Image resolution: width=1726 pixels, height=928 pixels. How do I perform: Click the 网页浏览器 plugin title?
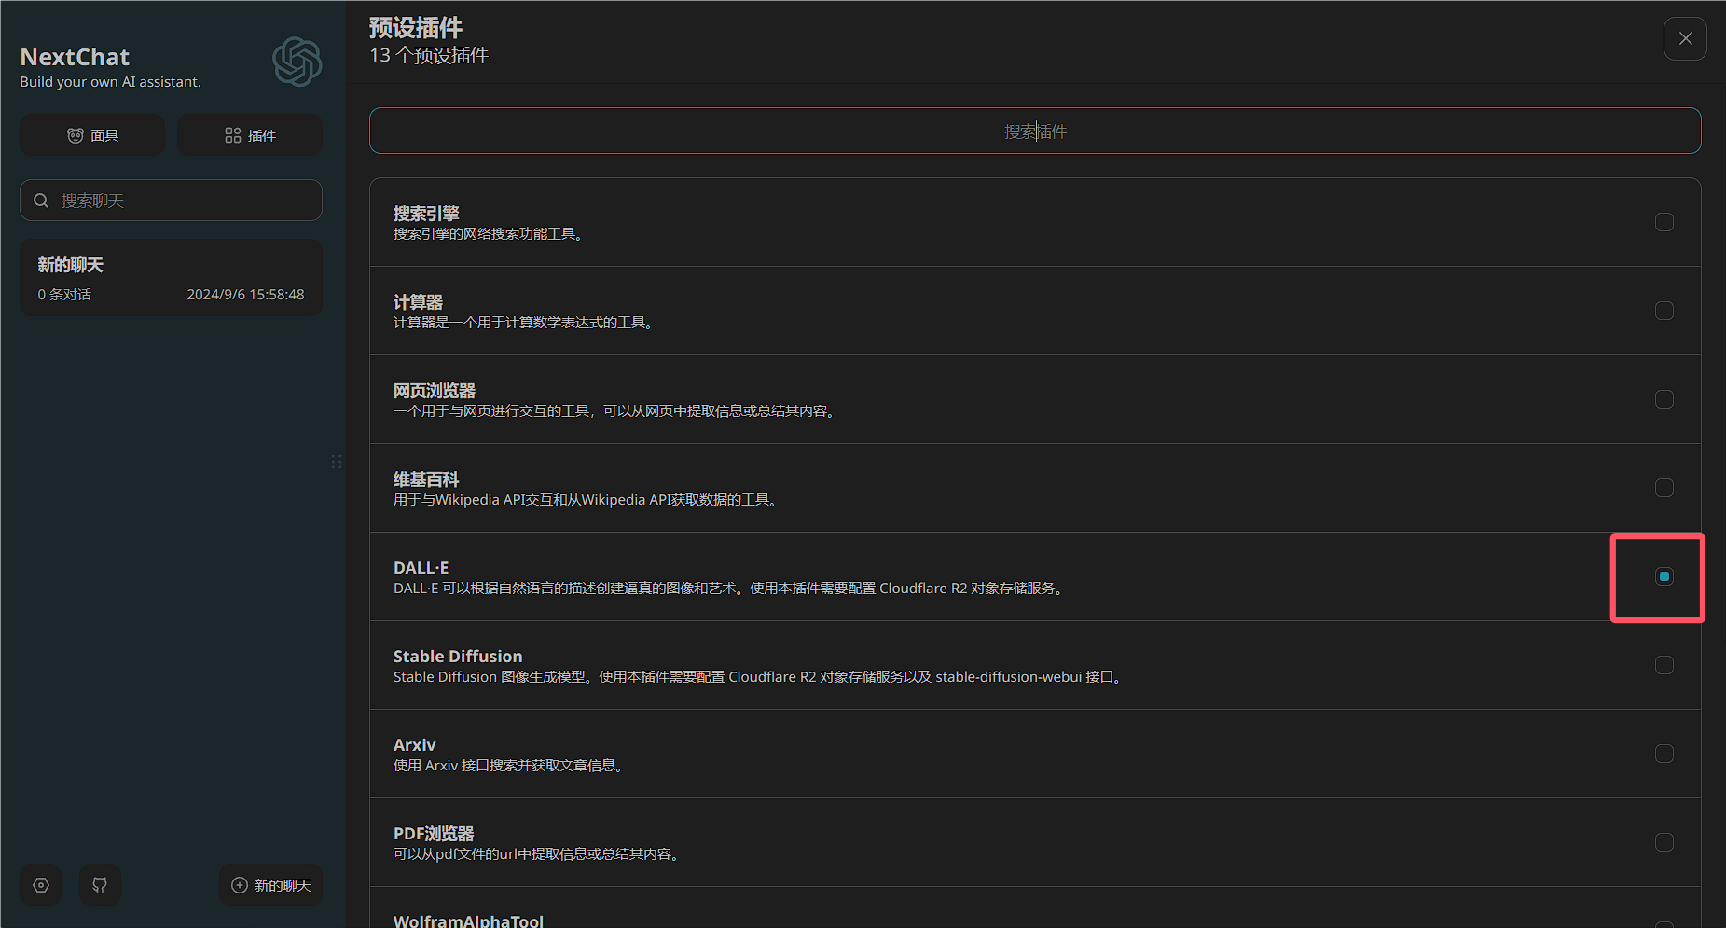click(435, 391)
